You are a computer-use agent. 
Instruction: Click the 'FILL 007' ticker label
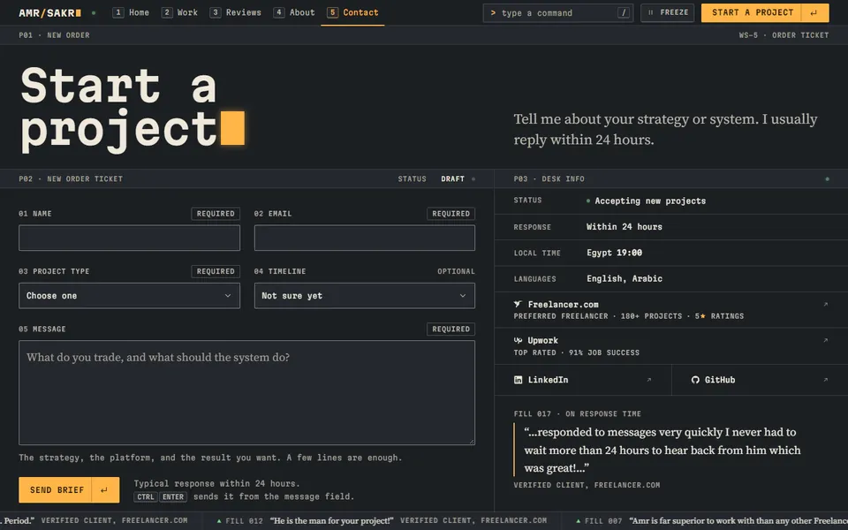[603, 521]
